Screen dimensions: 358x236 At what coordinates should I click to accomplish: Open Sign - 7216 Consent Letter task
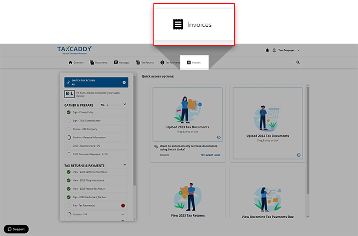click(x=96, y=121)
